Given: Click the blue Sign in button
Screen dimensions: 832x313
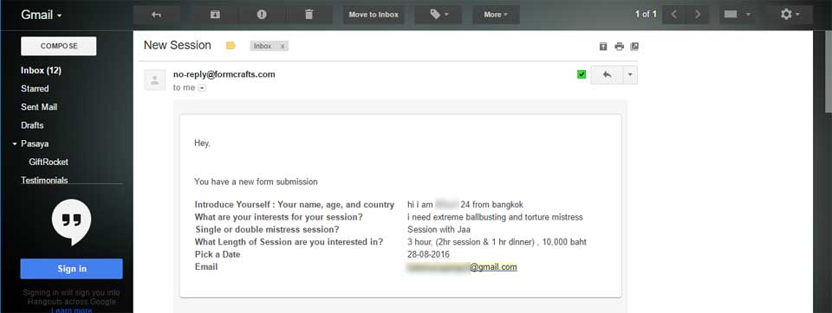Looking at the screenshot, I should point(72,269).
